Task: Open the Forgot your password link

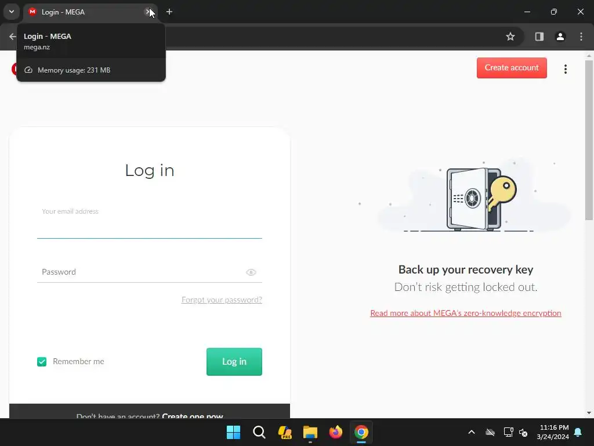Action: [222, 300]
